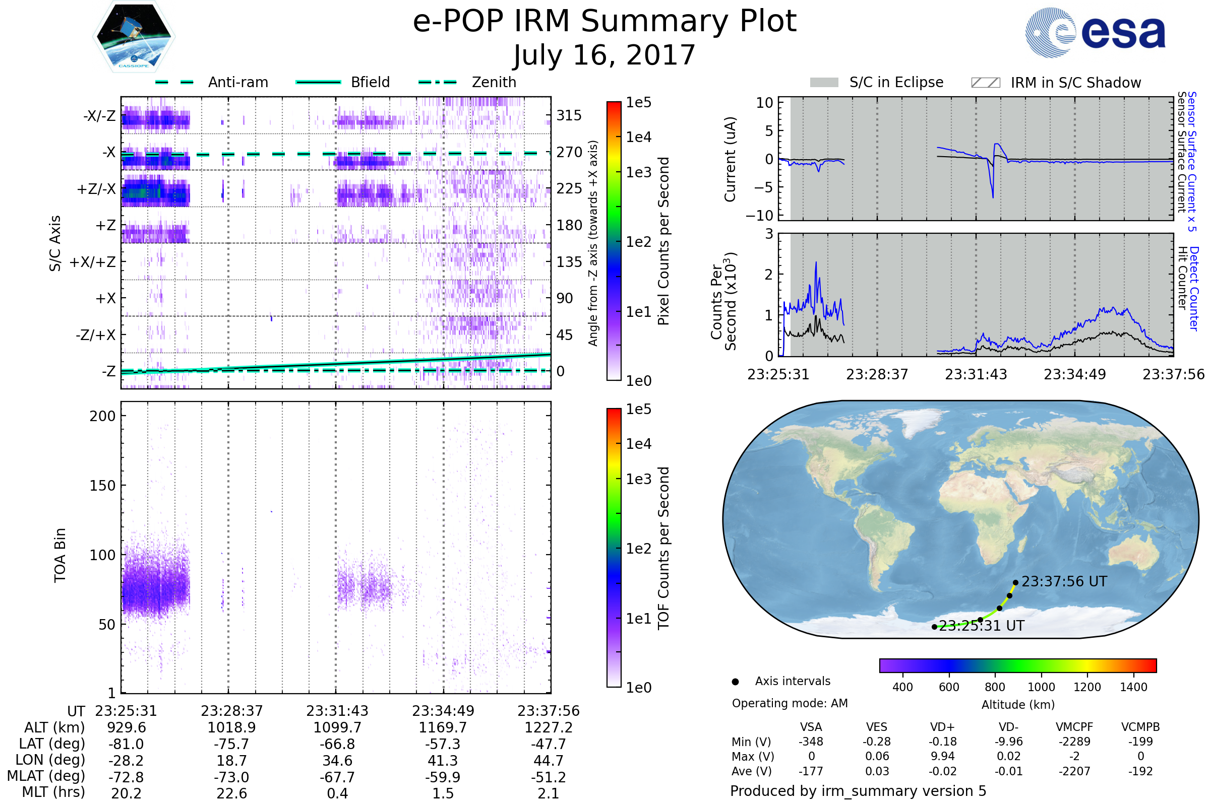This screenshot has width=1210, height=806.
Task: Click the VSA voltage column header
Action: [x=811, y=727]
